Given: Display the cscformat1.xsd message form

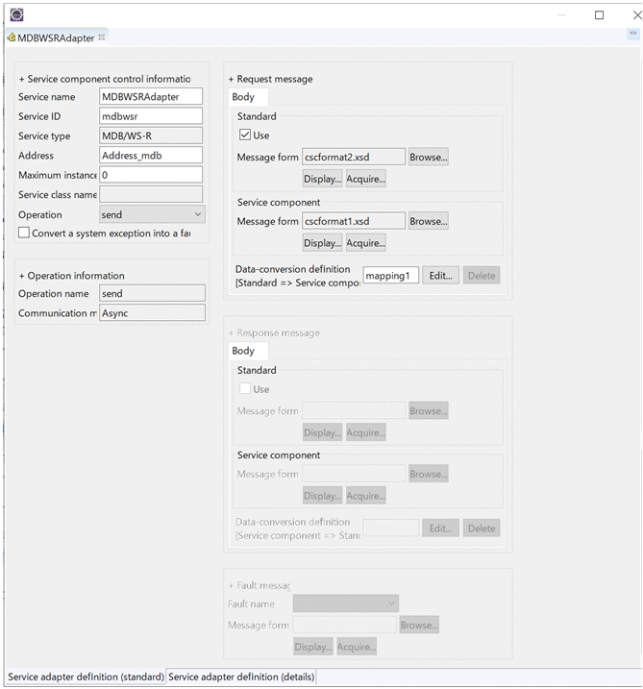Looking at the screenshot, I should pyautogui.click(x=322, y=243).
